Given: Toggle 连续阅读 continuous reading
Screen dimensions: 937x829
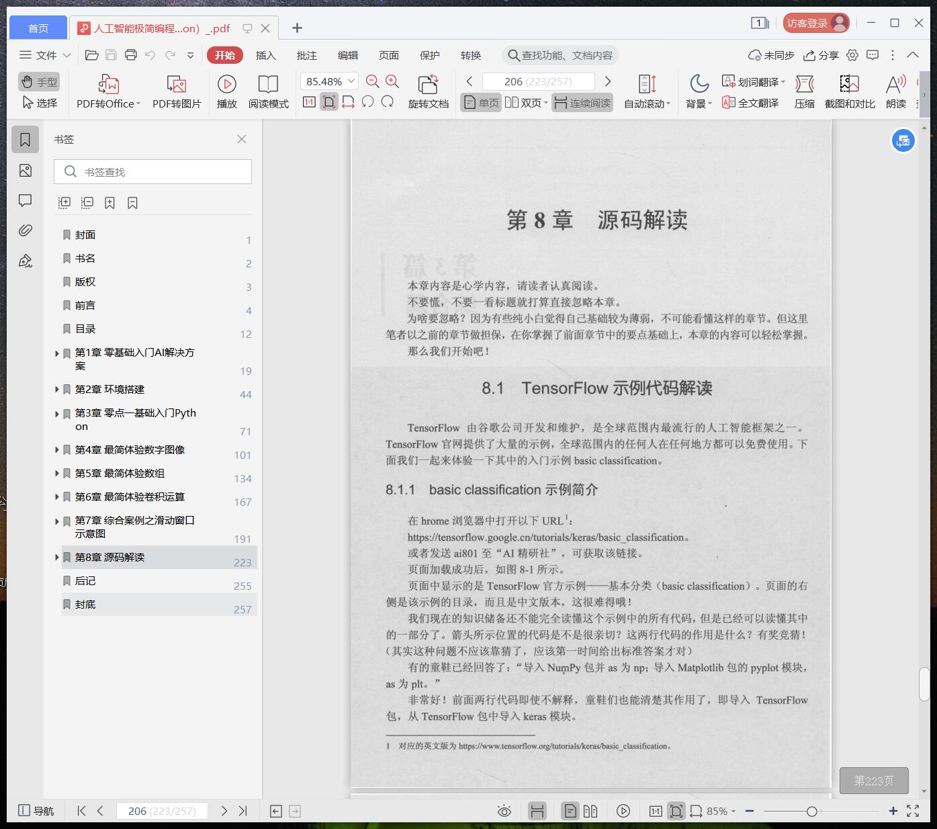Looking at the screenshot, I should [x=582, y=103].
